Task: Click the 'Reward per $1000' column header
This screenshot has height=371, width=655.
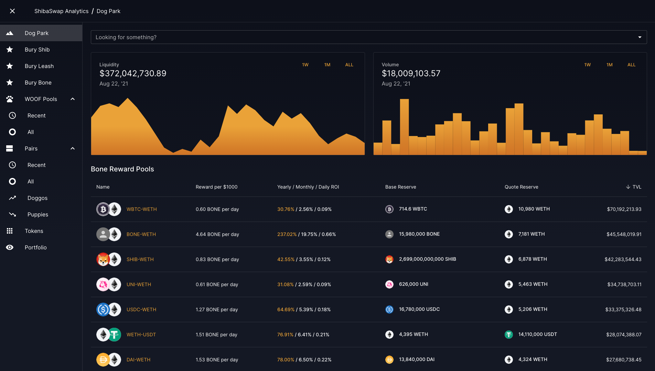Action: [216, 187]
